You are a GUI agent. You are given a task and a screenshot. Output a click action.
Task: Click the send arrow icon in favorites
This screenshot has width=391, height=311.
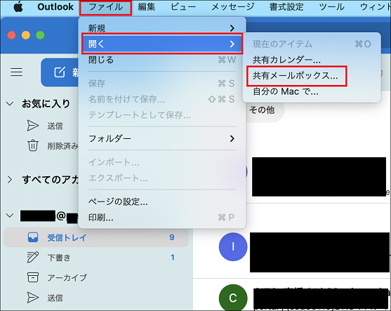point(33,126)
